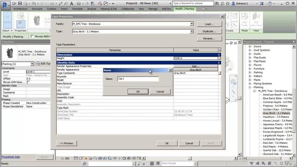Click the Edit Family ribbon icon

tap(245, 20)
